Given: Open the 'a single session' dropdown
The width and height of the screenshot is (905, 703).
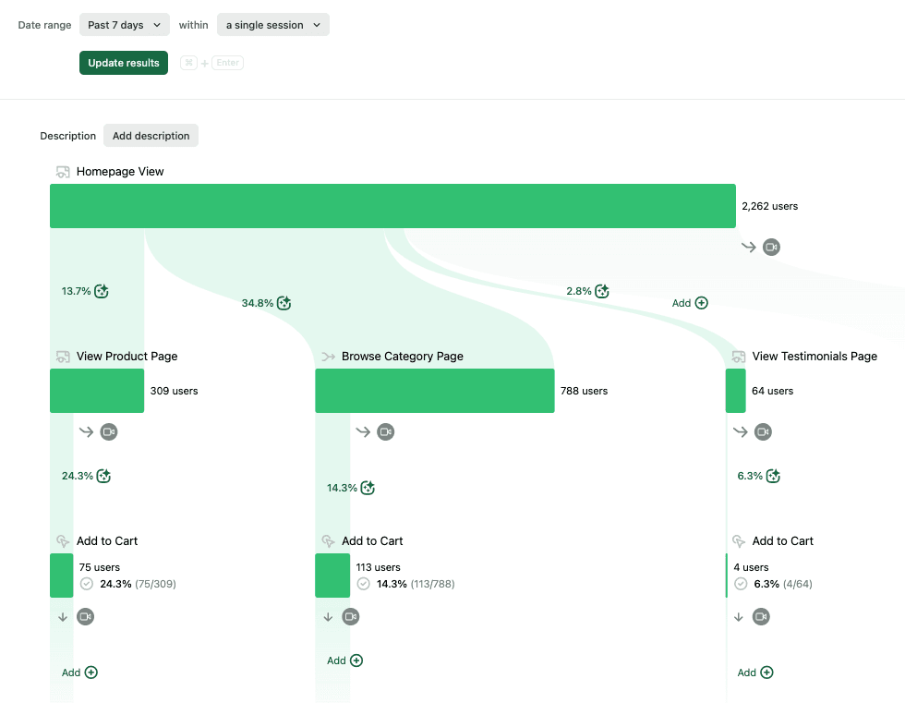Looking at the screenshot, I should pos(272,24).
